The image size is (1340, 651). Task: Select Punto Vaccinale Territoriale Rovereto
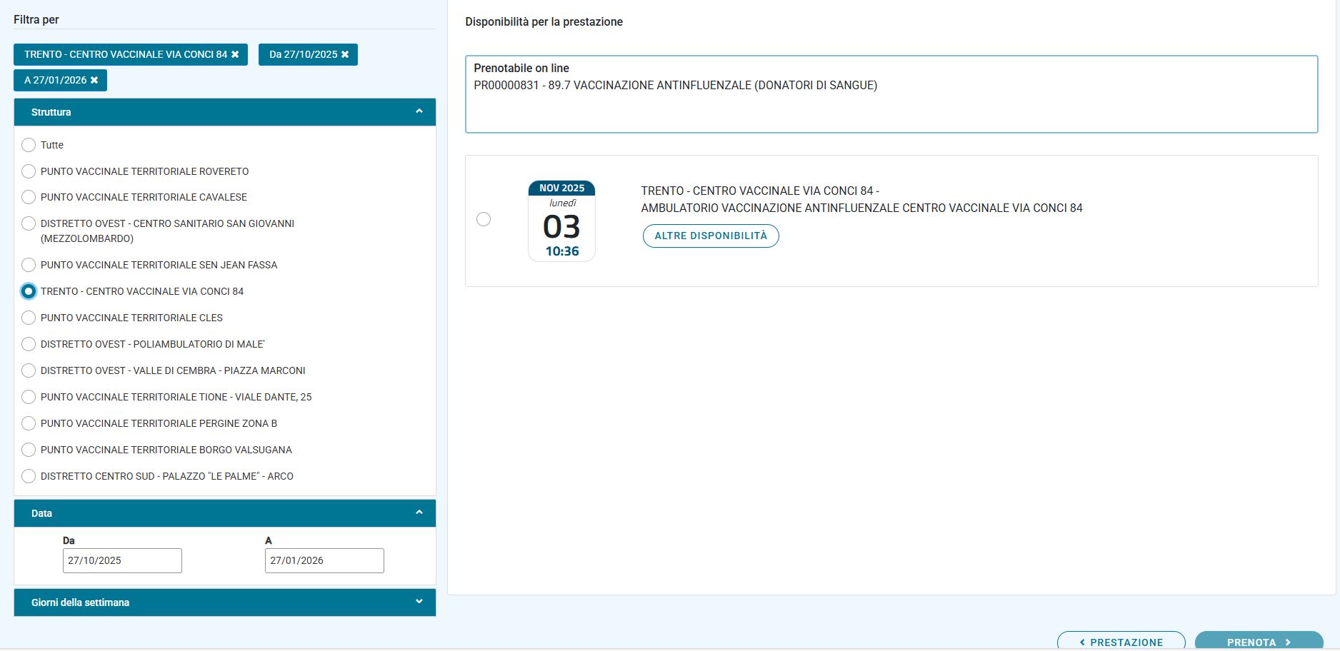pyautogui.click(x=29, y=172)
